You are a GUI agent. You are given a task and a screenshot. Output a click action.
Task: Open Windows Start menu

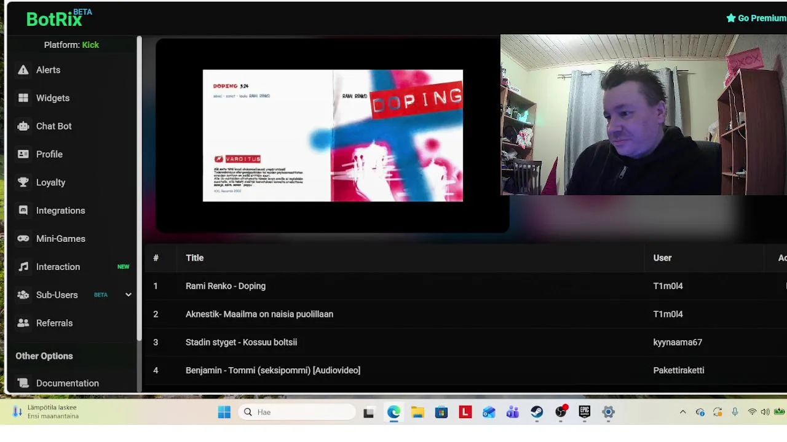[224, 413]
